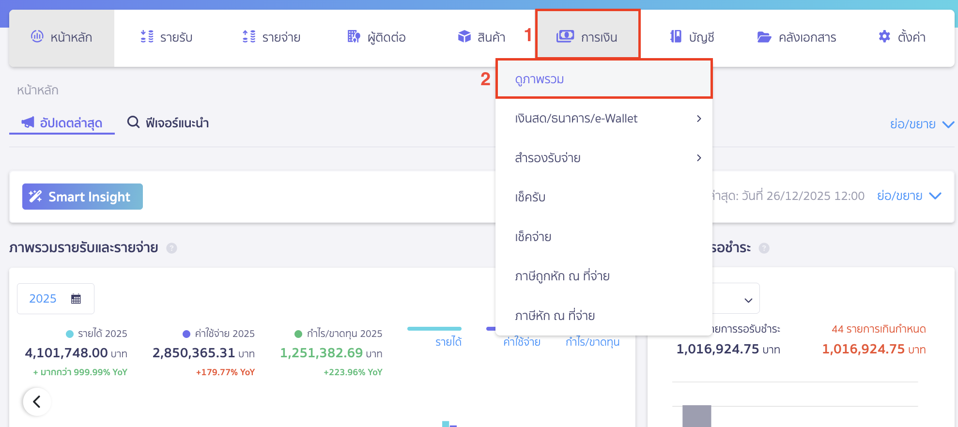Toggle ค่าใช้จ่าย 2025 legend dot

186,334
